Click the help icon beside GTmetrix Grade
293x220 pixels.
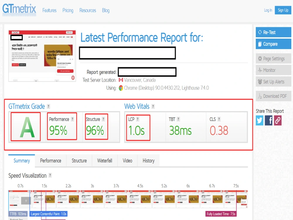(48, 106)
